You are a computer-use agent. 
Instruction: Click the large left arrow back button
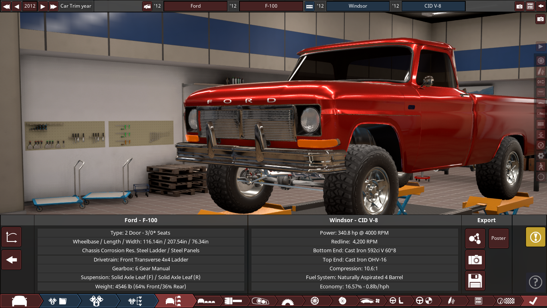coord(12,260)
